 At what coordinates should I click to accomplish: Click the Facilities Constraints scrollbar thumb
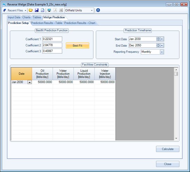(x=176, y=74)
